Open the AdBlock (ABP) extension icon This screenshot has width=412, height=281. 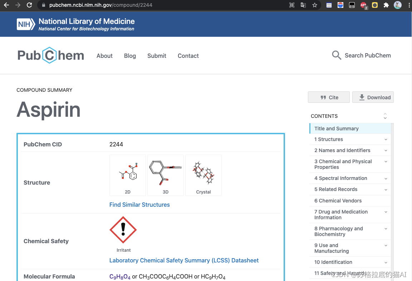pyautogui.click(x=364, y=5)
